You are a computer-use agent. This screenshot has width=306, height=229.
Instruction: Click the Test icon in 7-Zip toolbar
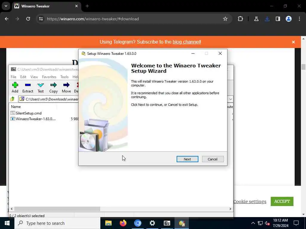click(41, 87)
